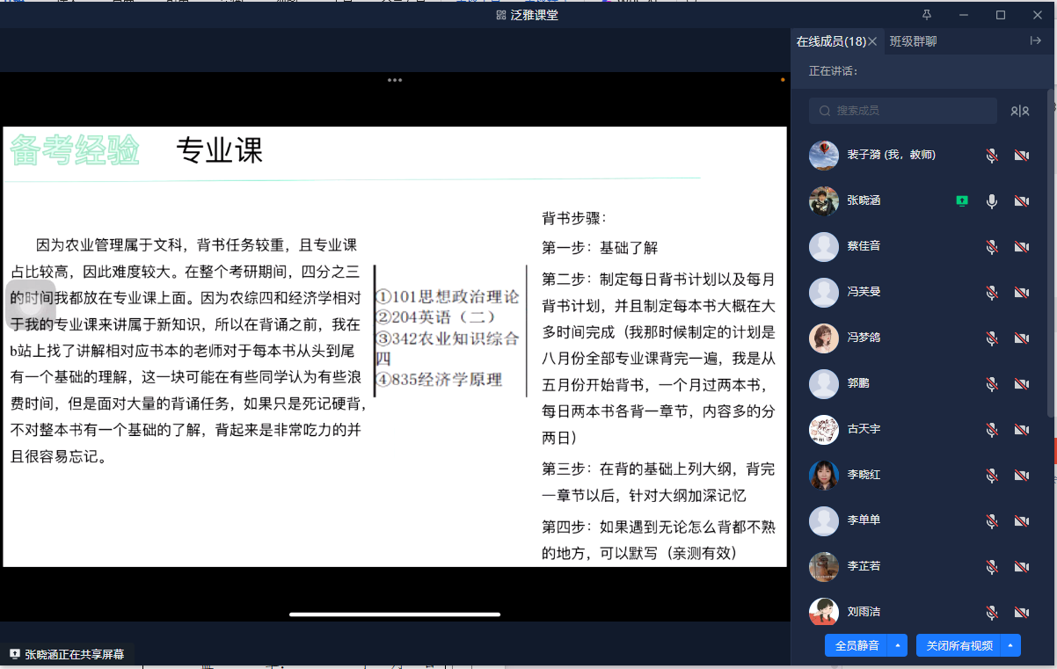Expand the arrow next to 全员静音
The image size is (1057, 669).
(898, 645)
